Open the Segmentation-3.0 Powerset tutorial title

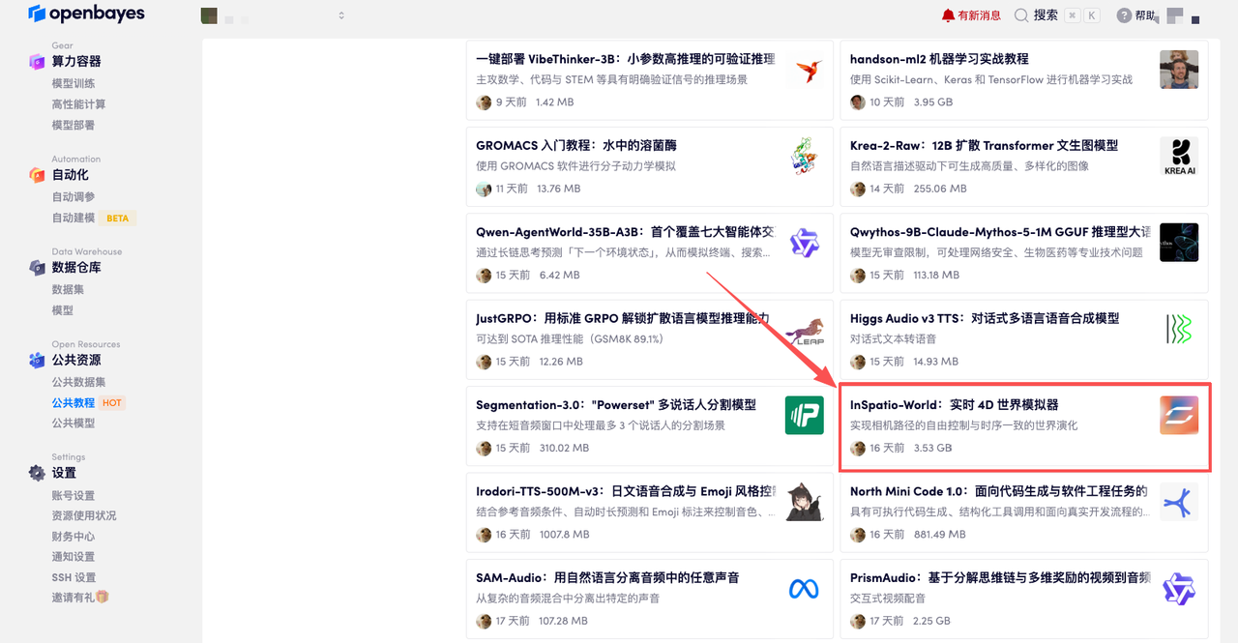pos(616,404)
